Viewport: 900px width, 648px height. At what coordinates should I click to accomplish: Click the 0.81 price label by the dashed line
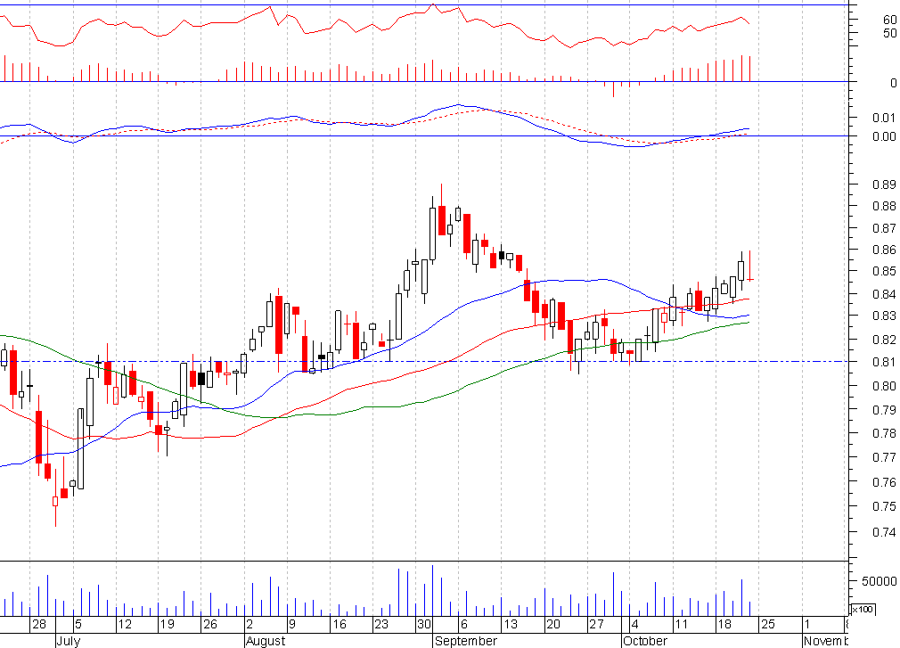click(x=884, y=362)
